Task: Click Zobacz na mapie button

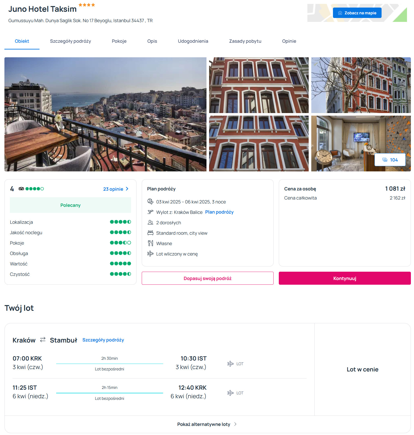Action: pos(357,13)
